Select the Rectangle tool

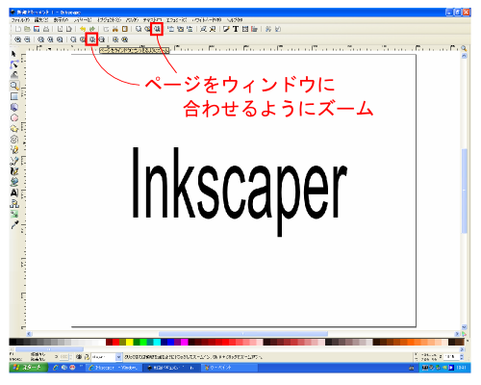(x=13, y=96)
